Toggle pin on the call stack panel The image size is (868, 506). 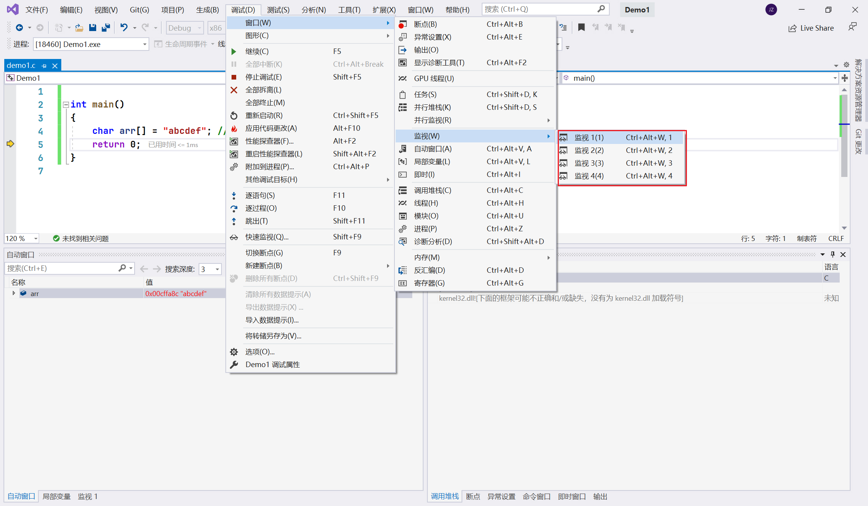point(832,255)
